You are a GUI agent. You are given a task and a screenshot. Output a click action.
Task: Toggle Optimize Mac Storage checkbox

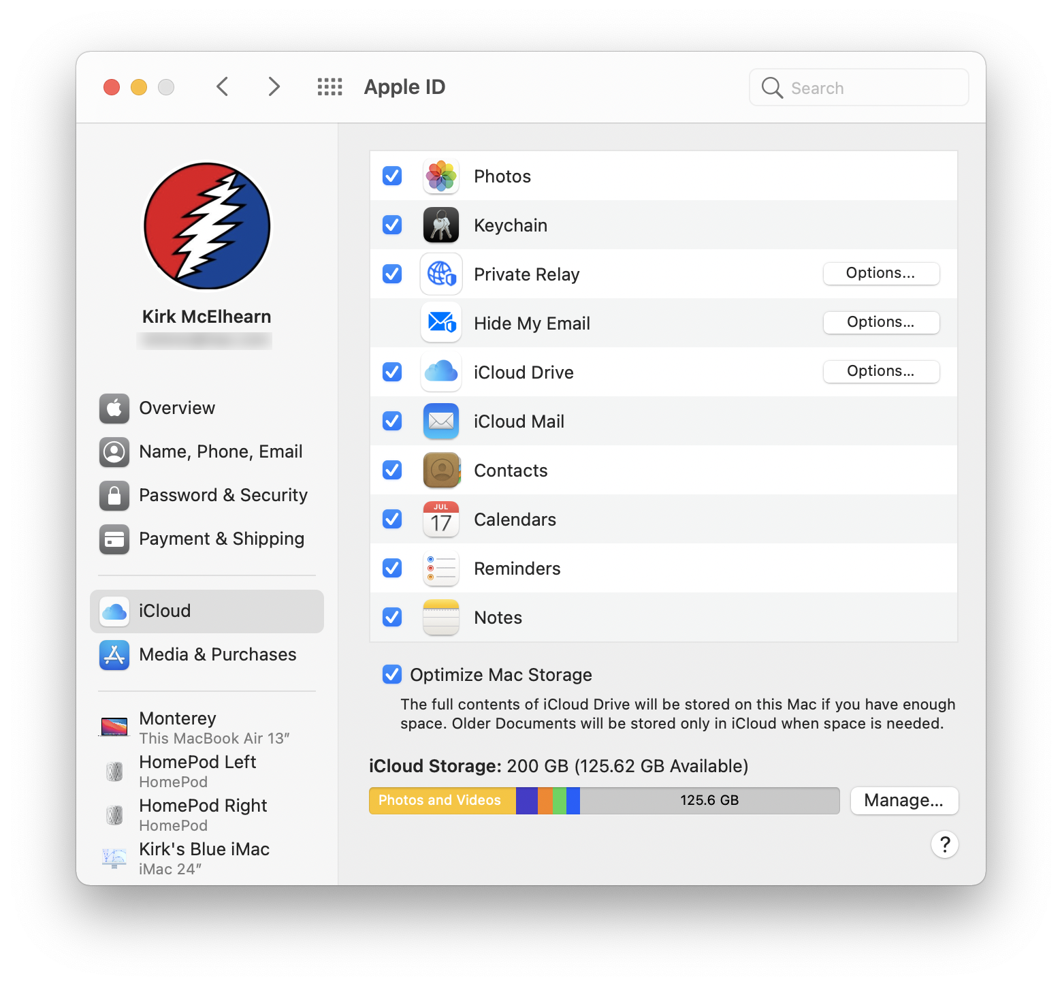point(392,675)
